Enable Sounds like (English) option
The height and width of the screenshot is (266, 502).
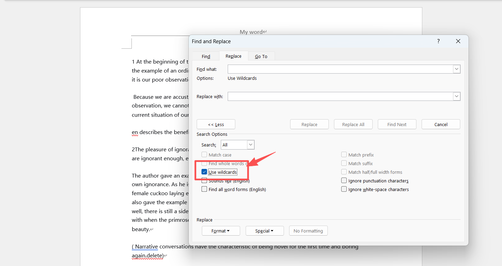point(204,181)
